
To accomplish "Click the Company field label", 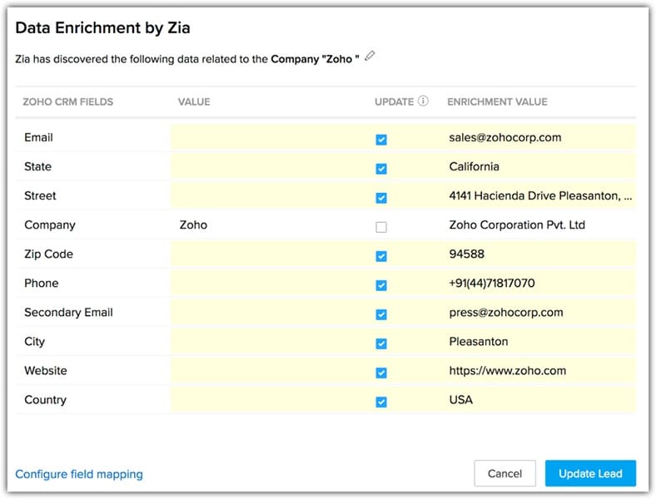I will coord(50,225).
